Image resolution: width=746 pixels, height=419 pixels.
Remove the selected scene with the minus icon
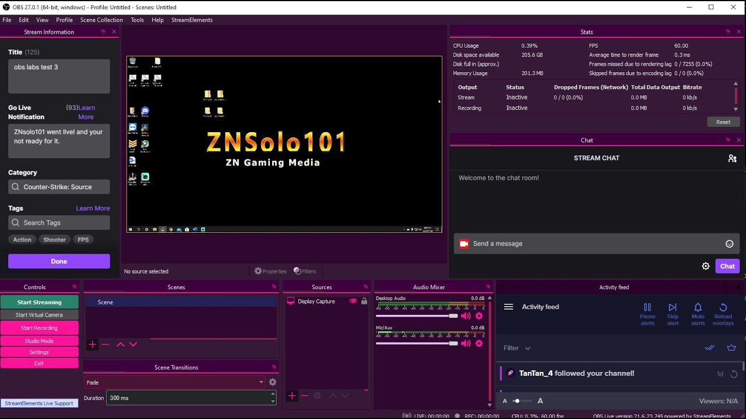pos(105,345)
